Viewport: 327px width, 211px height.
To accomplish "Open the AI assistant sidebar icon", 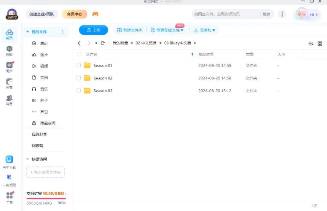I will [x=9, y=84].
